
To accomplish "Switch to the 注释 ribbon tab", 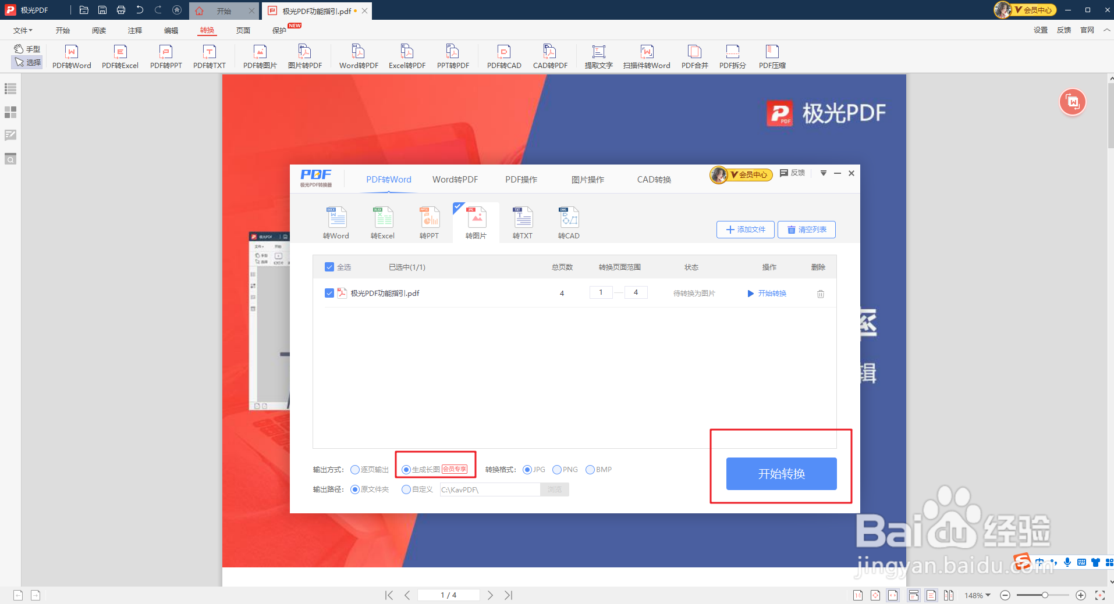I will tap(135, 30).
